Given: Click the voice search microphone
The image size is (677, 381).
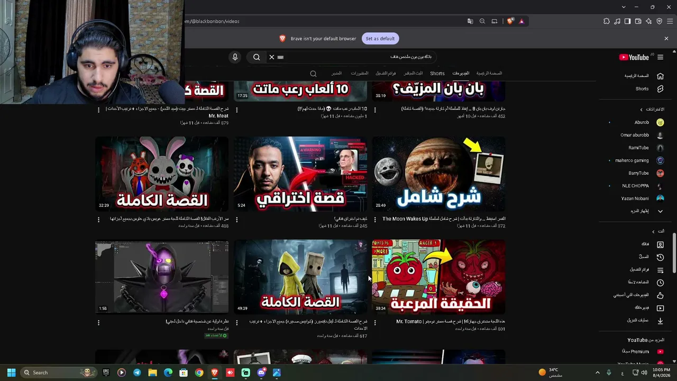Looking at the screenshot, I should 235,57.
